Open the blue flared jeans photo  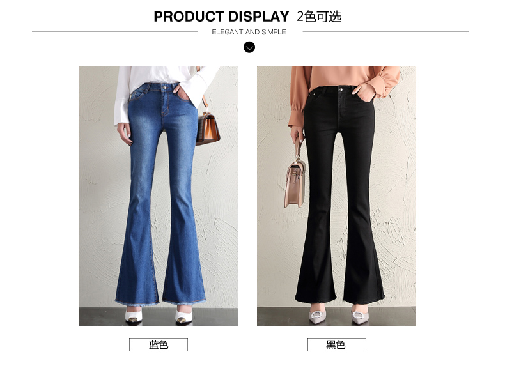click(x=158, y=196)
